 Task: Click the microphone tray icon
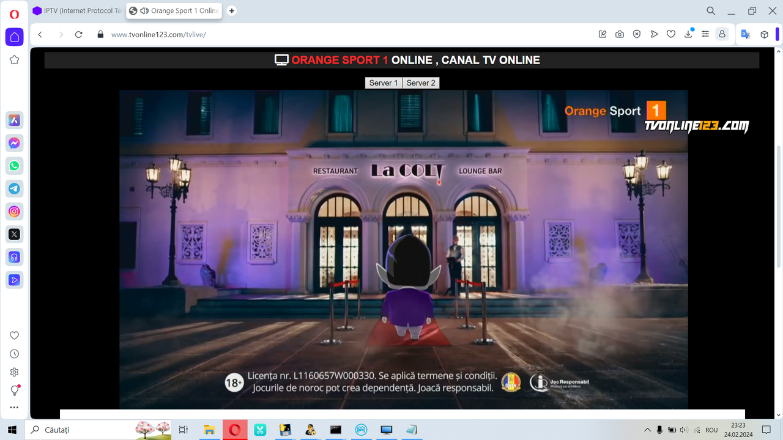[659, 430]
